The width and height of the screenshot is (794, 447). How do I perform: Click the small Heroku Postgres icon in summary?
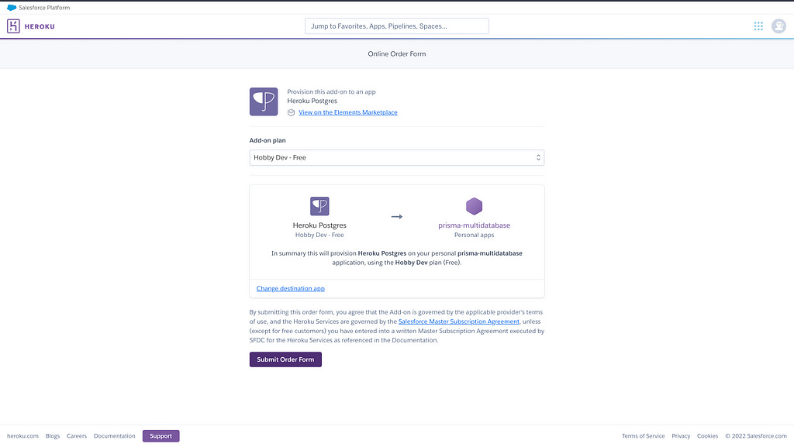(x=319, y=206)
